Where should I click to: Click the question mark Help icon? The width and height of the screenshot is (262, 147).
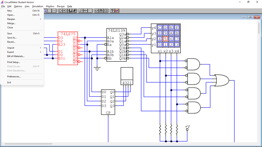[x=112, y=11]
